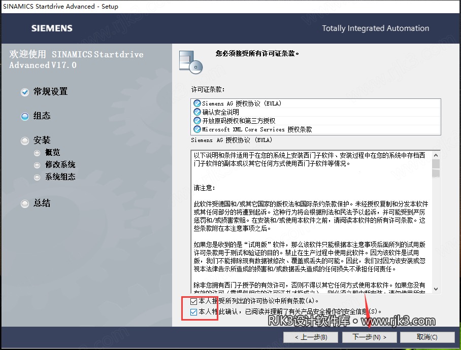The height and width of the screenshot is (350, 461).
Task: Click the 下一步(N) next button
Action: [x=369, y=337]
